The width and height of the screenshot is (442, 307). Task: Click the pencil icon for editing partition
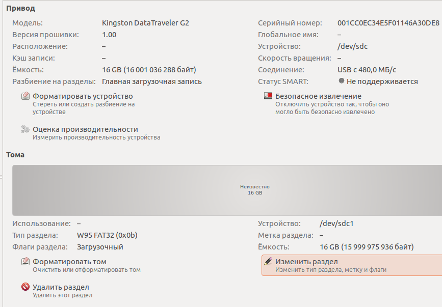click(268, 261)
